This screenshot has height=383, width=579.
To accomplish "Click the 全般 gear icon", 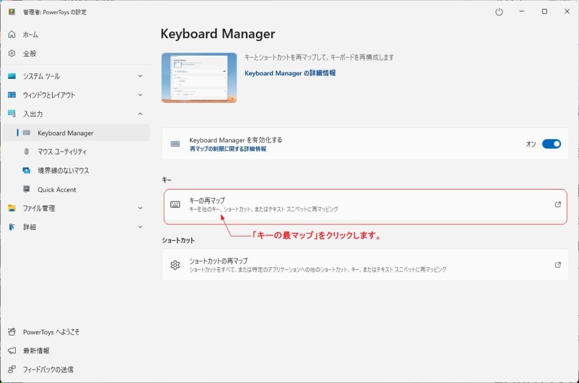I will [12, 53].
